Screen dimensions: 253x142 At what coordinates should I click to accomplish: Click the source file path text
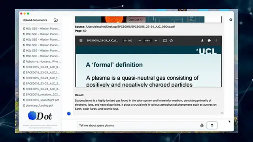point(130,26)
